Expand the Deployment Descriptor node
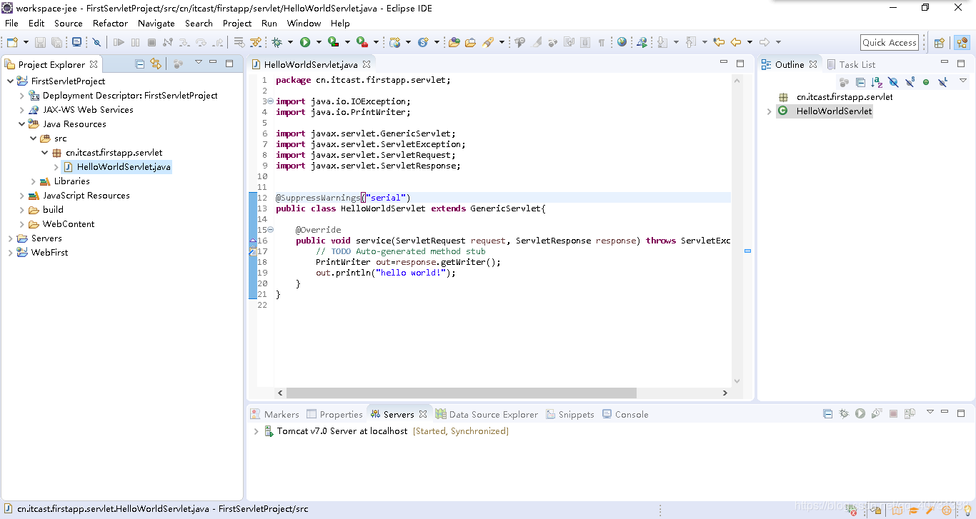 (22, 95)
